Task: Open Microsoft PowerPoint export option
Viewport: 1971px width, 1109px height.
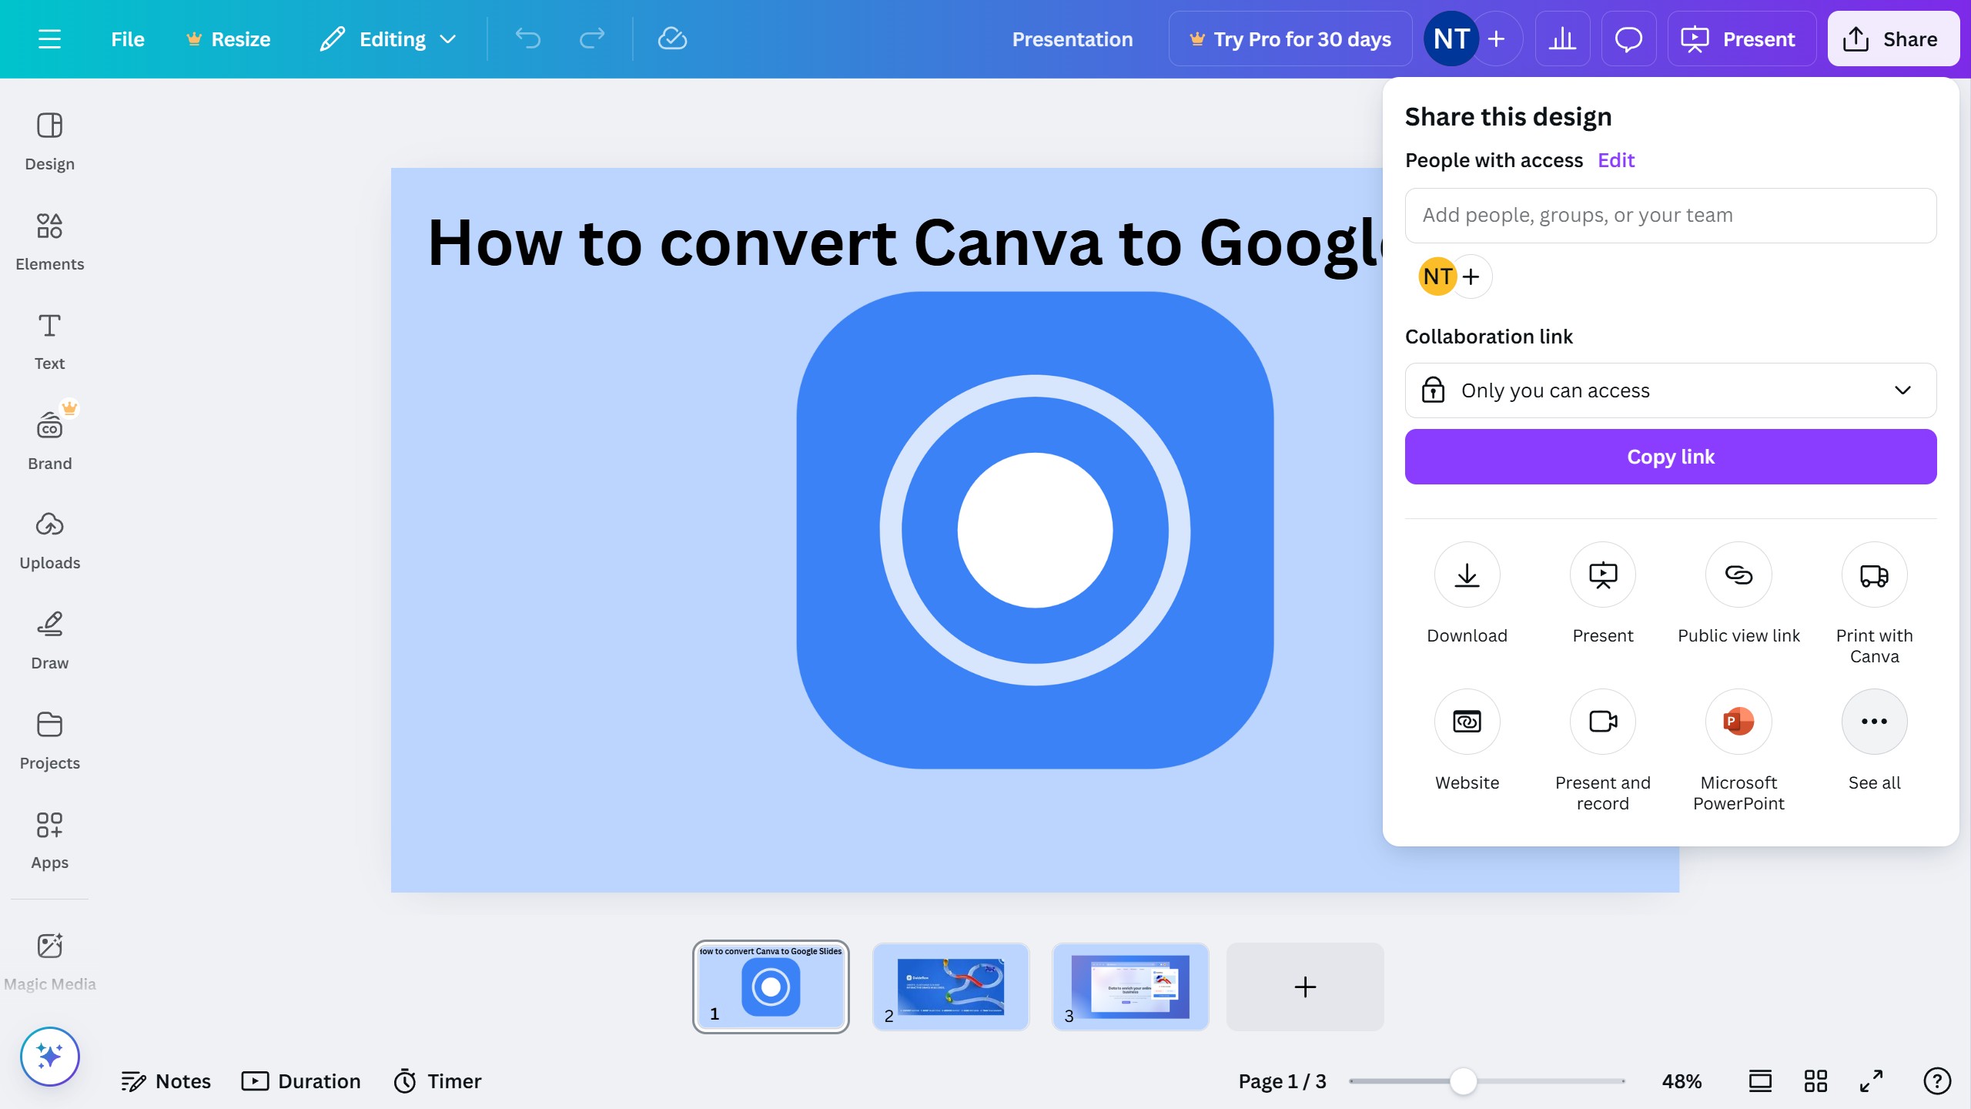Action: point(1738,722)
